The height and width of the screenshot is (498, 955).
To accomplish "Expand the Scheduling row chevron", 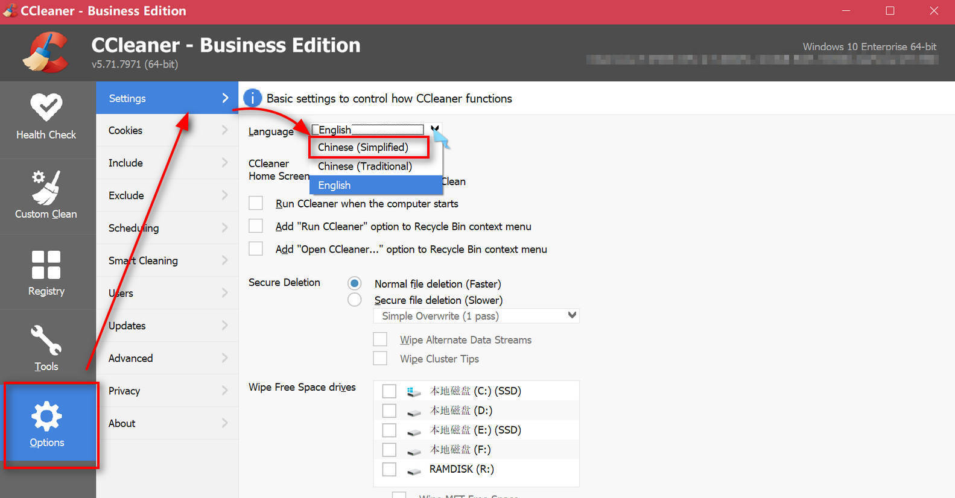I will coord(224,228).
